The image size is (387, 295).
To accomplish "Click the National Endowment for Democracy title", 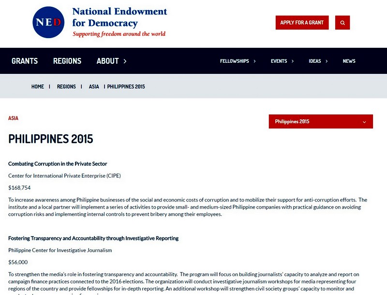I will point(119,17).
